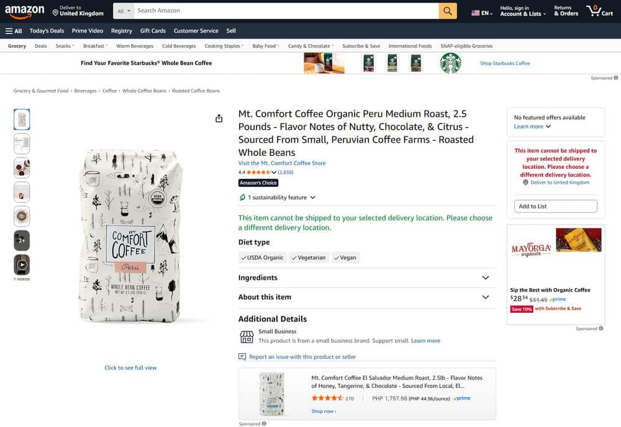Click the search magnifier button
Viewport: 621px width, 427px height.
click(448, 11)
